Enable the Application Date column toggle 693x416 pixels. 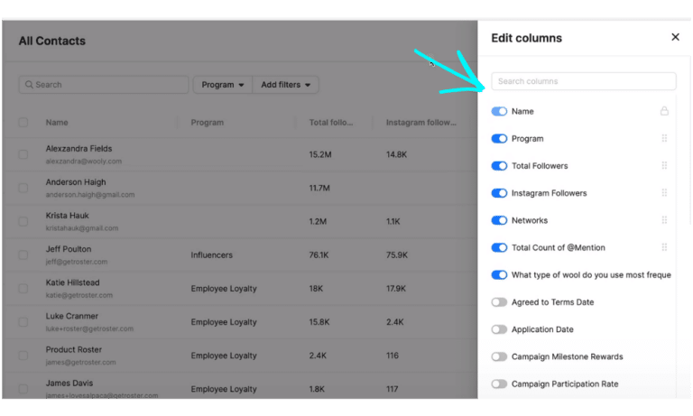(x=499, y=329)
